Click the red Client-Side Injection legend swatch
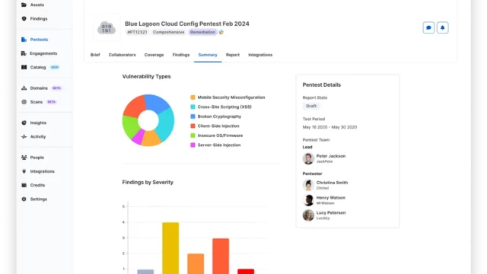 tap(193, 126)
